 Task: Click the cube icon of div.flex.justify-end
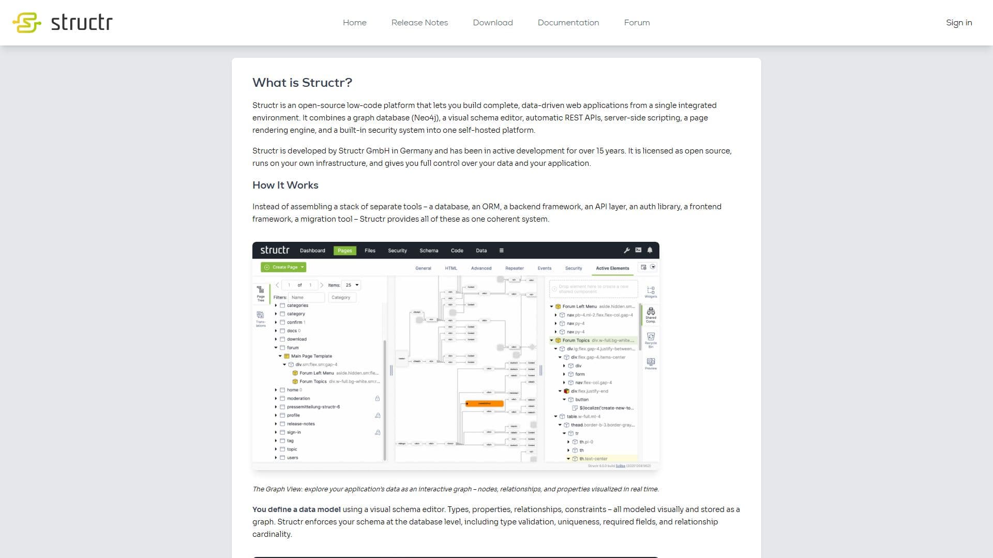566,391
